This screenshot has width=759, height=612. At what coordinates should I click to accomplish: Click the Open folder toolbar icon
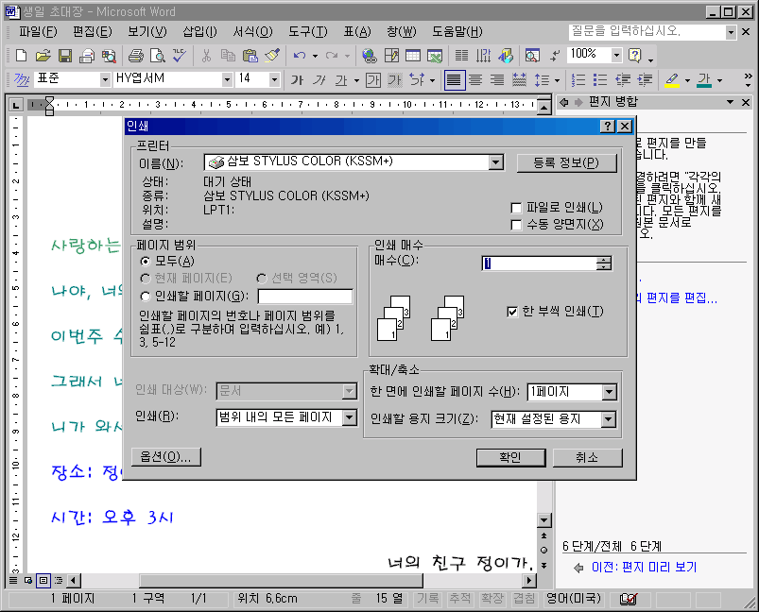(43, 56)
